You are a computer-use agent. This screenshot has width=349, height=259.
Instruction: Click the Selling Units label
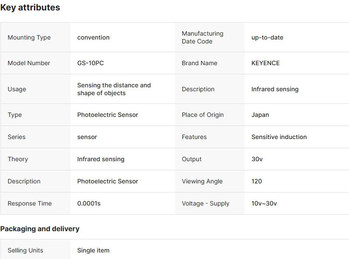click(x=25, y=250)
